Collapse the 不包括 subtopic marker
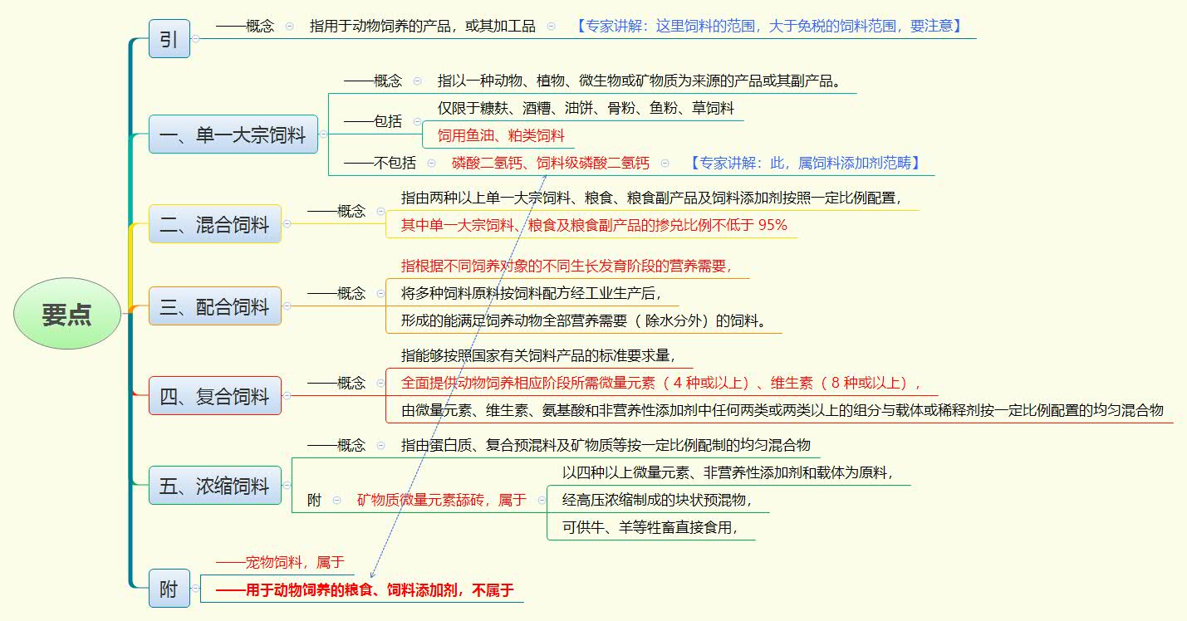This screenshot has height=621, width=1187. pyautogui.click(x=430, y=163)
